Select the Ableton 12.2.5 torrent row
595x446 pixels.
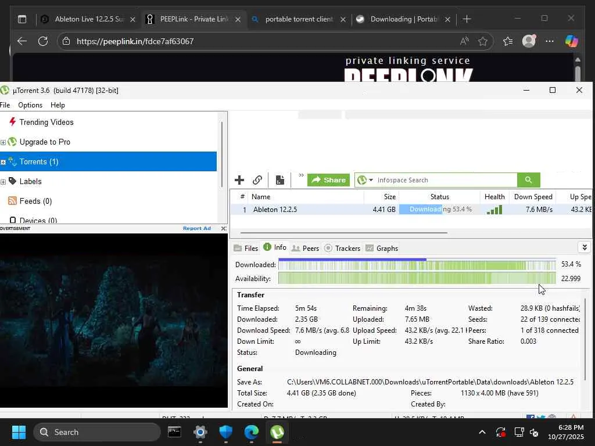411,209
